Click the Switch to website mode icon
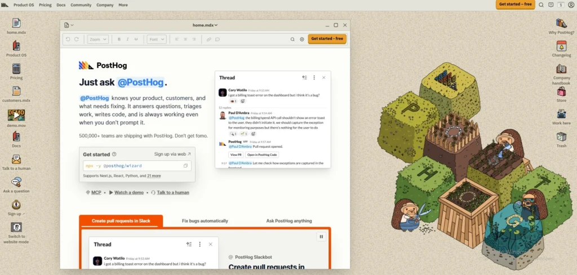The image size is (577, 275). [x=16, y=227]
